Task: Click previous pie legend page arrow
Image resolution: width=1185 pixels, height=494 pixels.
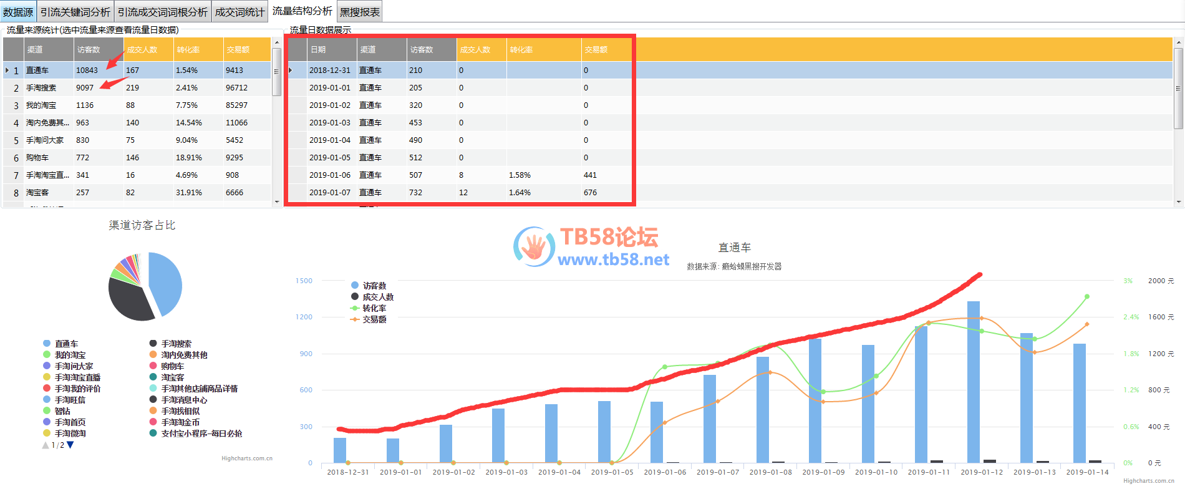Action: (x=46, y=445)
